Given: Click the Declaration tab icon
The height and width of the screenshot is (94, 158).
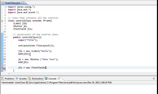Looking at the screenshot, I should coord(30,79).
